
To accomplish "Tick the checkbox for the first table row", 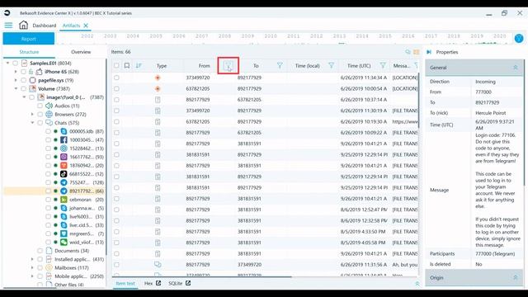I will coord(116,78).
